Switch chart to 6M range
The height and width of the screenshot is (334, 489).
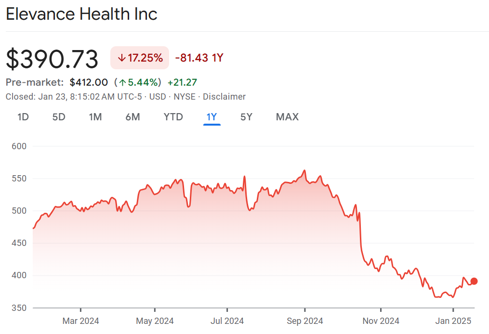[x=132, y=117]
